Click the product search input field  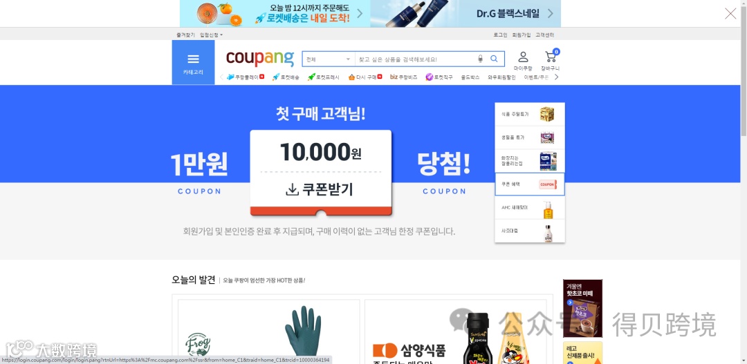(x=416, y=59)
